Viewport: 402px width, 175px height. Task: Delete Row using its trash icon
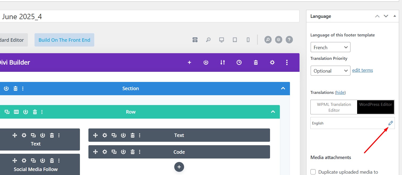[x=35, y=112]
